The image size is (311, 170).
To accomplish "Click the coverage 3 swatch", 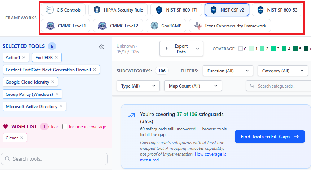I will tap(273, 49).
